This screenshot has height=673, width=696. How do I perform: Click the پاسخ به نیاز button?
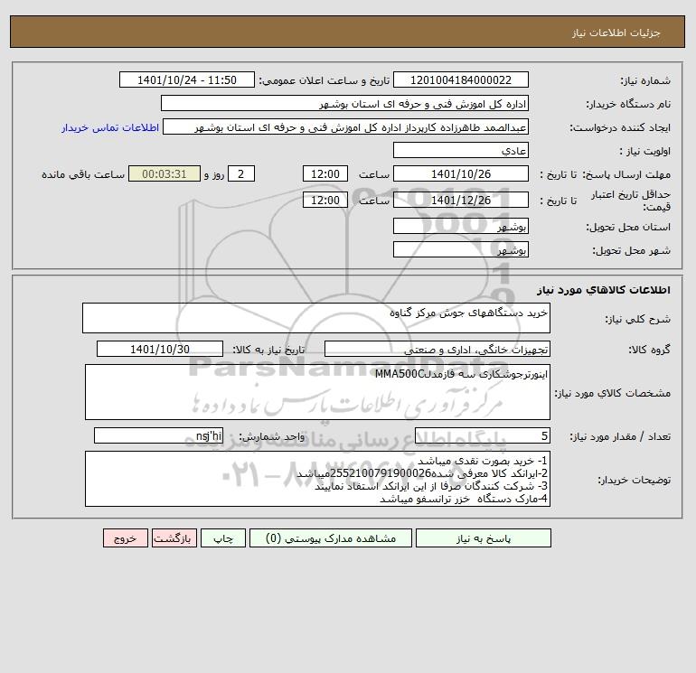click(x=484, y=538)
